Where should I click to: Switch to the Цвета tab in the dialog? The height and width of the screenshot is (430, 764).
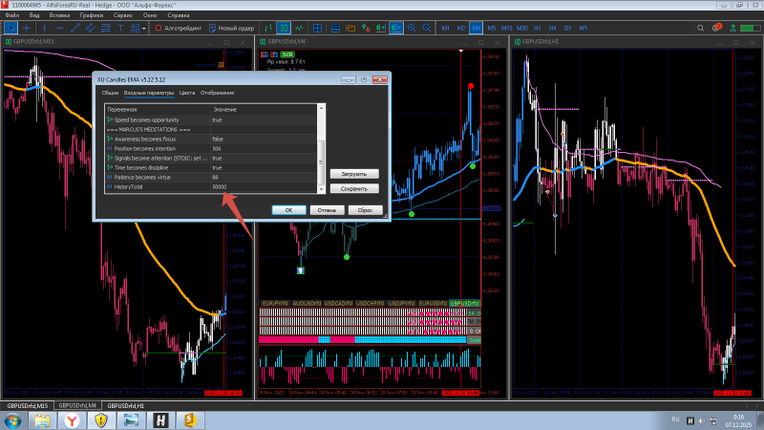click(x=186, y=93)
